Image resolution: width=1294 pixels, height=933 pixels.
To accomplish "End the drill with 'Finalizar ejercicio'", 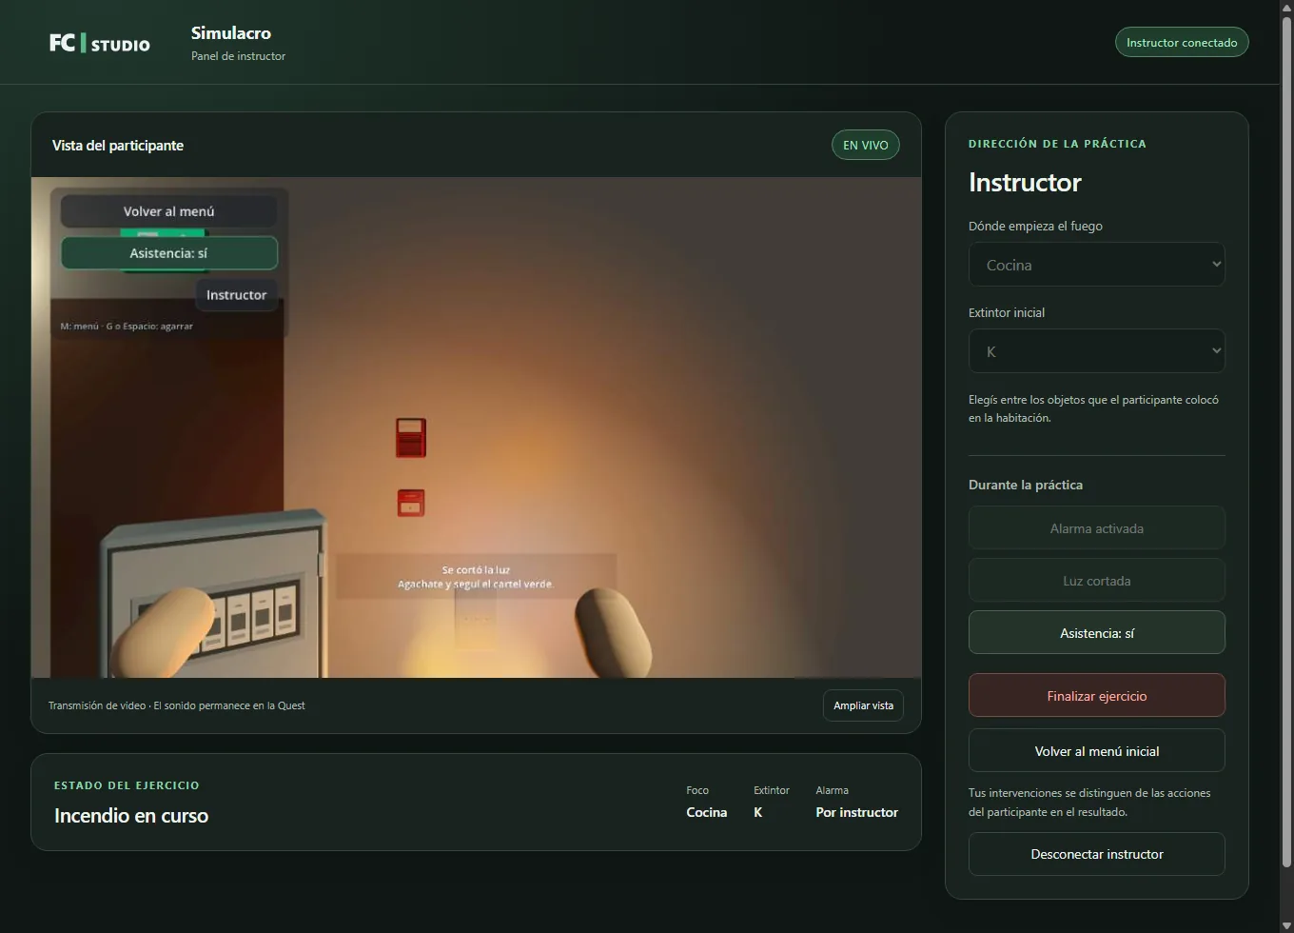I will [x=1096, y=696].
